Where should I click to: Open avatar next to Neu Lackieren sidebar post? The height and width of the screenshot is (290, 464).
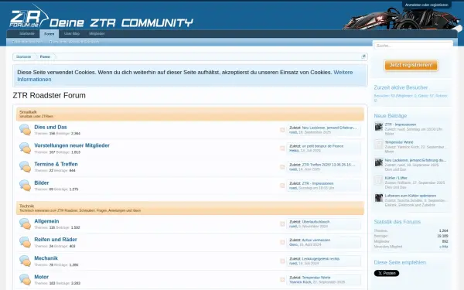coord(379,162)
